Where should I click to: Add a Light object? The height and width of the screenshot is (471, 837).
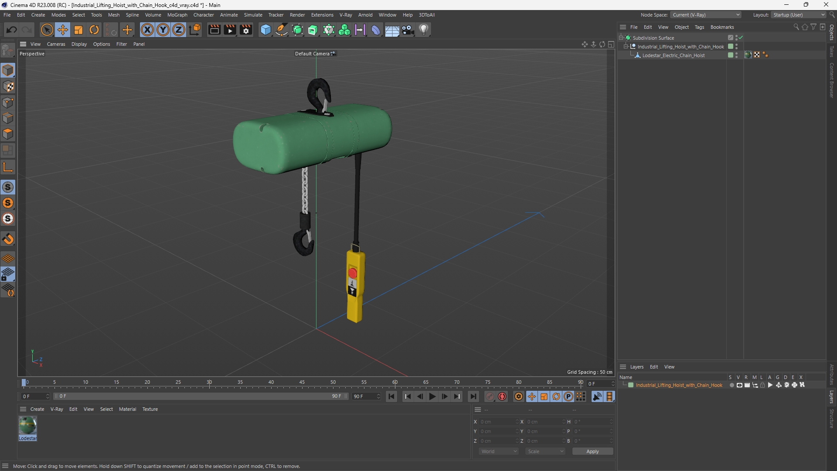click(x=424, y=30)
